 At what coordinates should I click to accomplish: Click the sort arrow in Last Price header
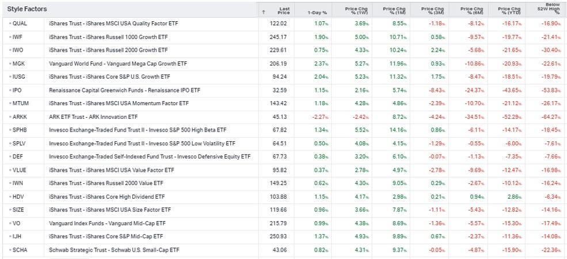click(263, 12)
